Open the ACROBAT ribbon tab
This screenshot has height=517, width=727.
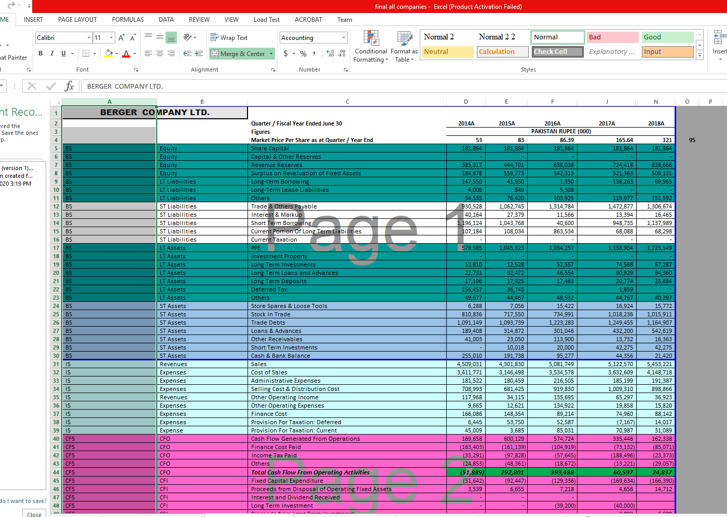click(308, 19)
